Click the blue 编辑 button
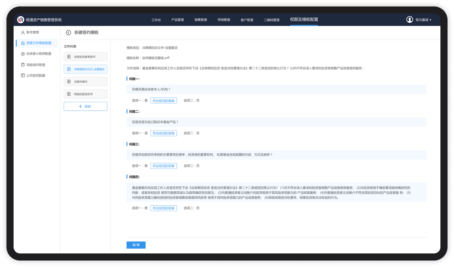Screen dimensions: 454x267 click(136, 245)
